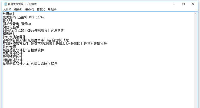
Task: Click on the text 免费杀毒软件大全
Action: (16, 63)
